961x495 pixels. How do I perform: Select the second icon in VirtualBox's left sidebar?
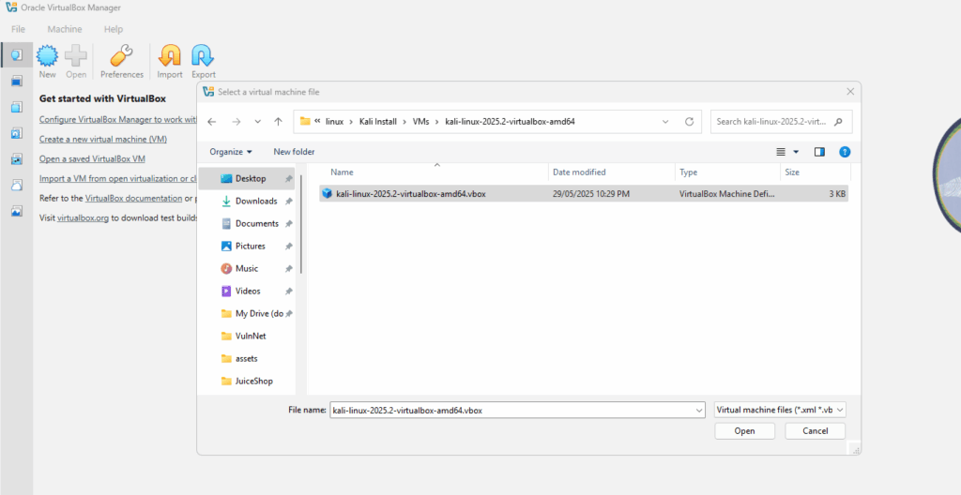[x=17, y=81]
